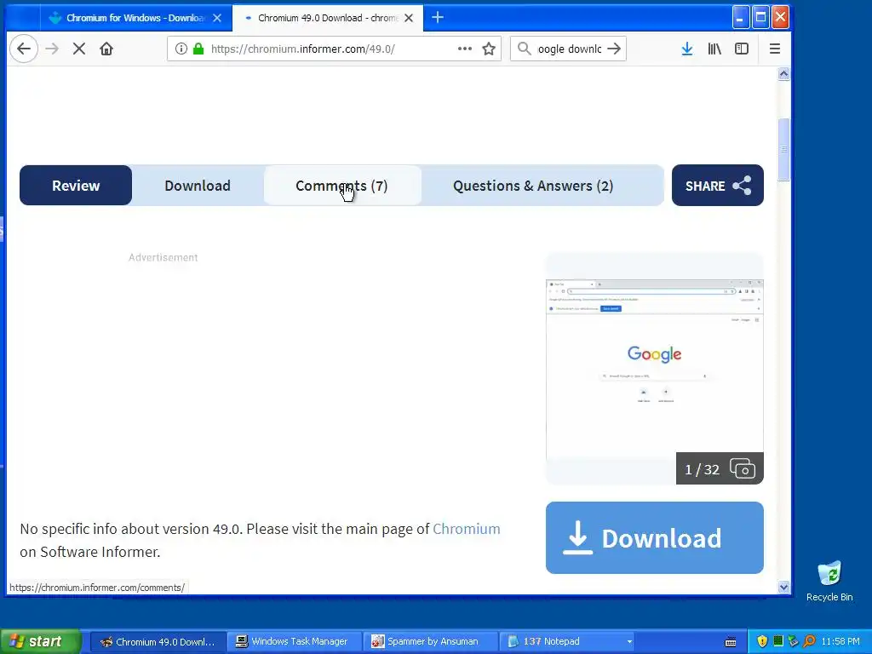
Task: Click the browser forward arrow
Action: tap(52, 49)
